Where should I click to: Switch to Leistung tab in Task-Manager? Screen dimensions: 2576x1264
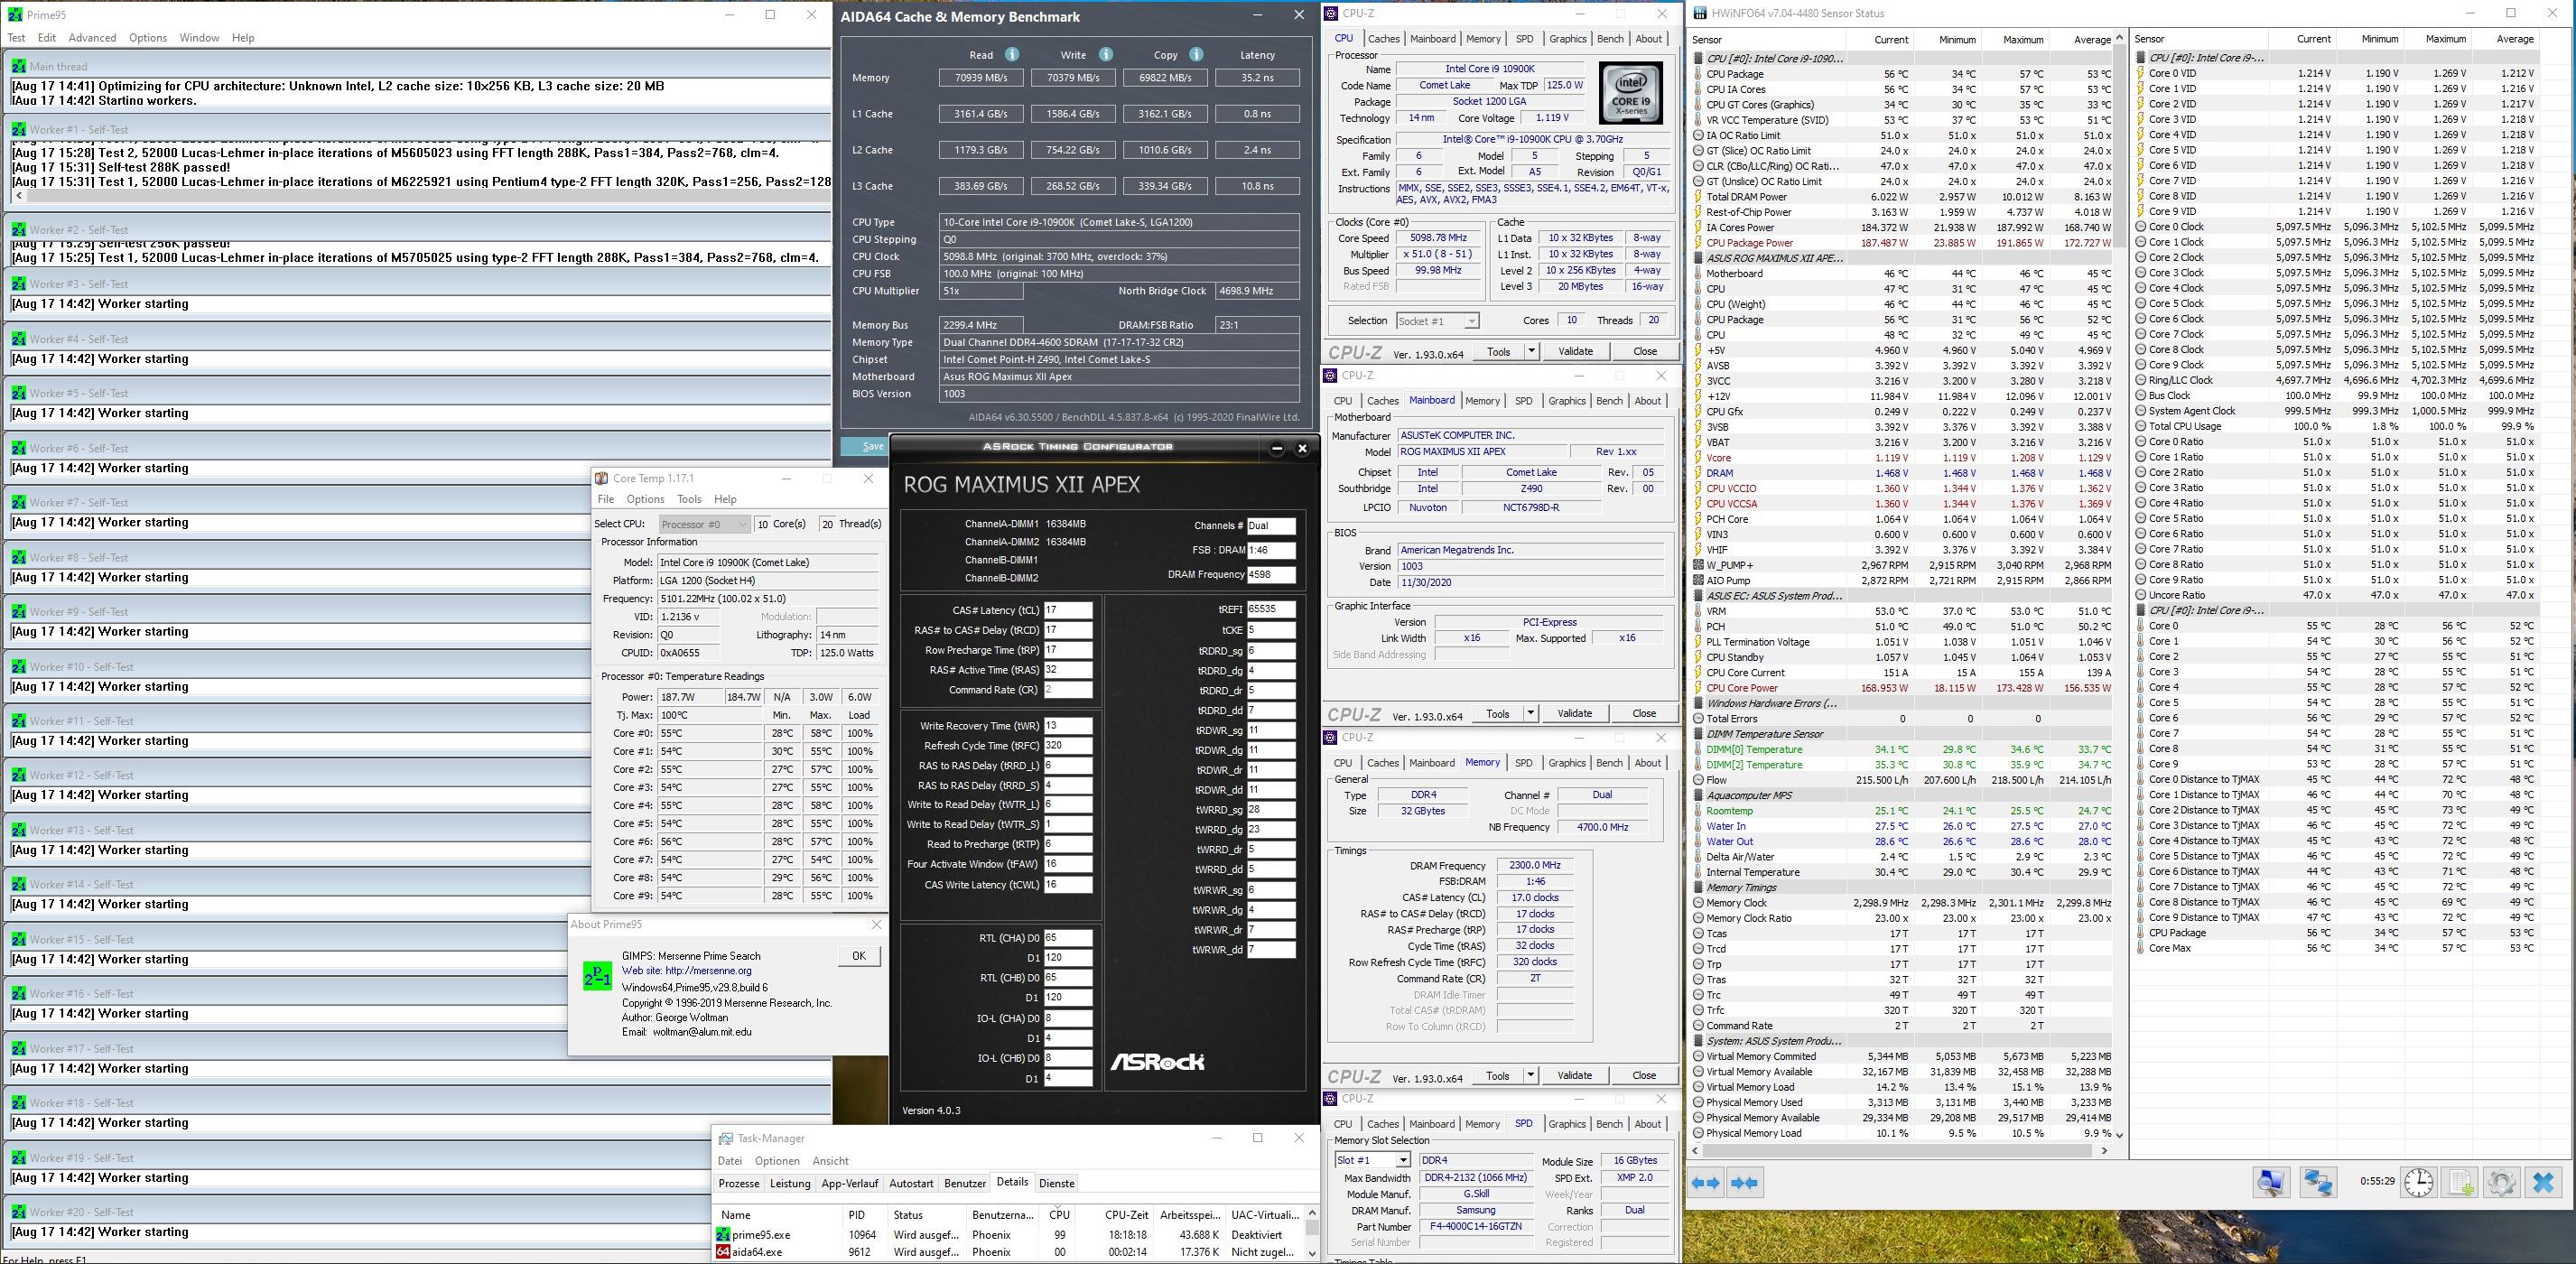[790, 1183]
